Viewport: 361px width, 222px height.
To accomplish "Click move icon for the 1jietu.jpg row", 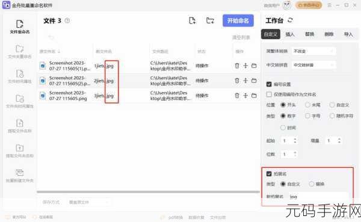I will pos(245,66).
